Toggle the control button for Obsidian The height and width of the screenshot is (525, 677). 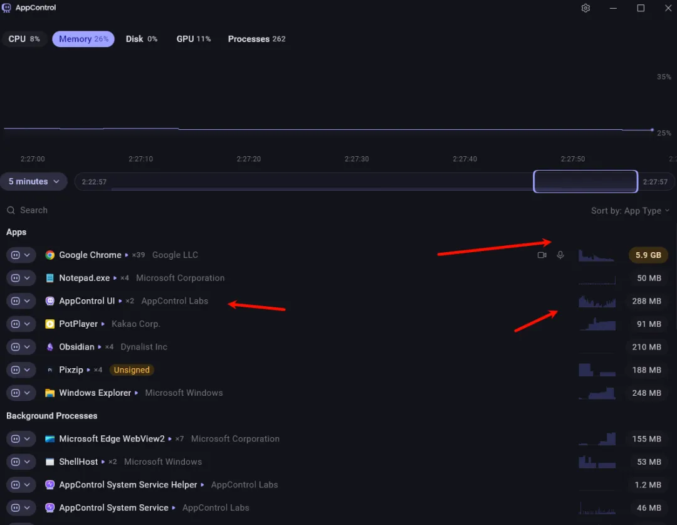point(16,346)
